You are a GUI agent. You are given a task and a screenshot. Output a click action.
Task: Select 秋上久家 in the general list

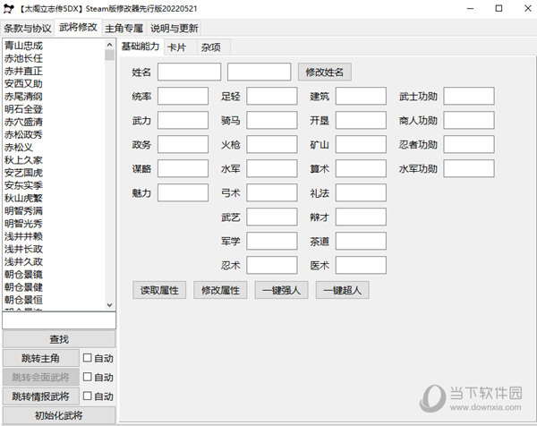point(23,160)
